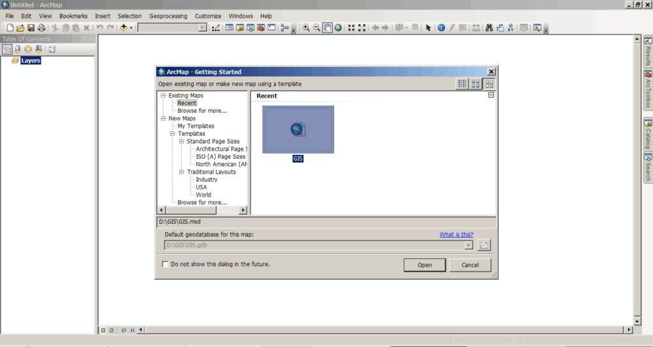Click the Full Extent globe icon
This screenshot has height=347, width=653.
click(x=338, y=27)
